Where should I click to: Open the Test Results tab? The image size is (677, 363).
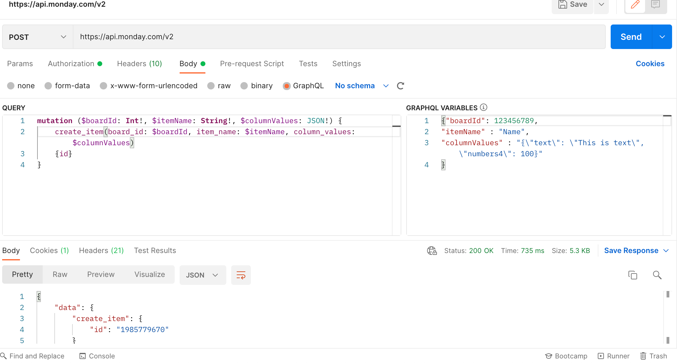pyautogui.click(x=155, y=251)
